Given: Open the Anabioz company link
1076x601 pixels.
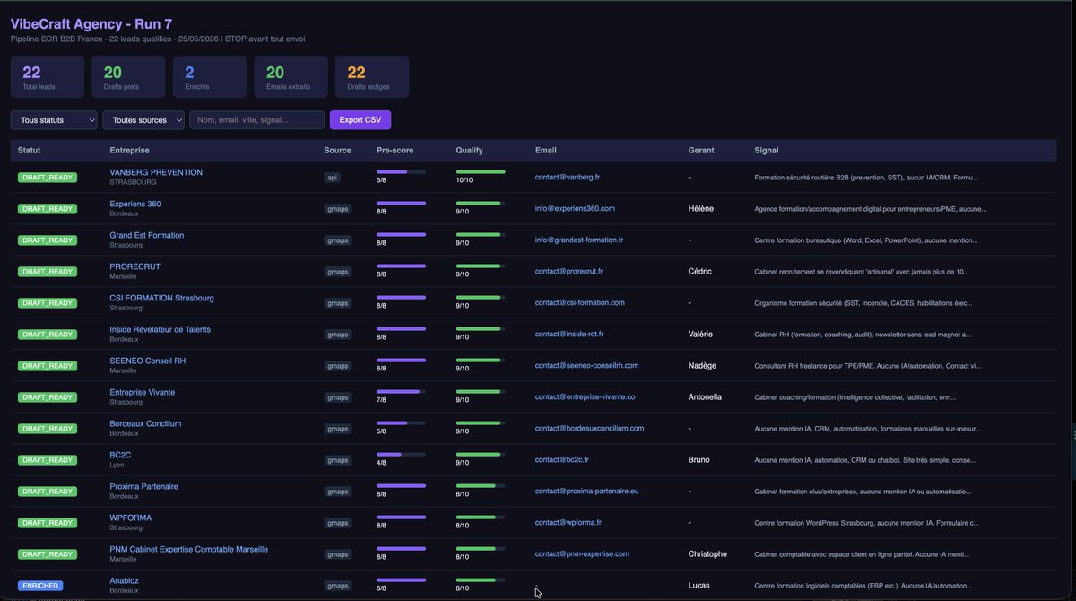Looking at the screenshot, I should [x=125, y=580].
